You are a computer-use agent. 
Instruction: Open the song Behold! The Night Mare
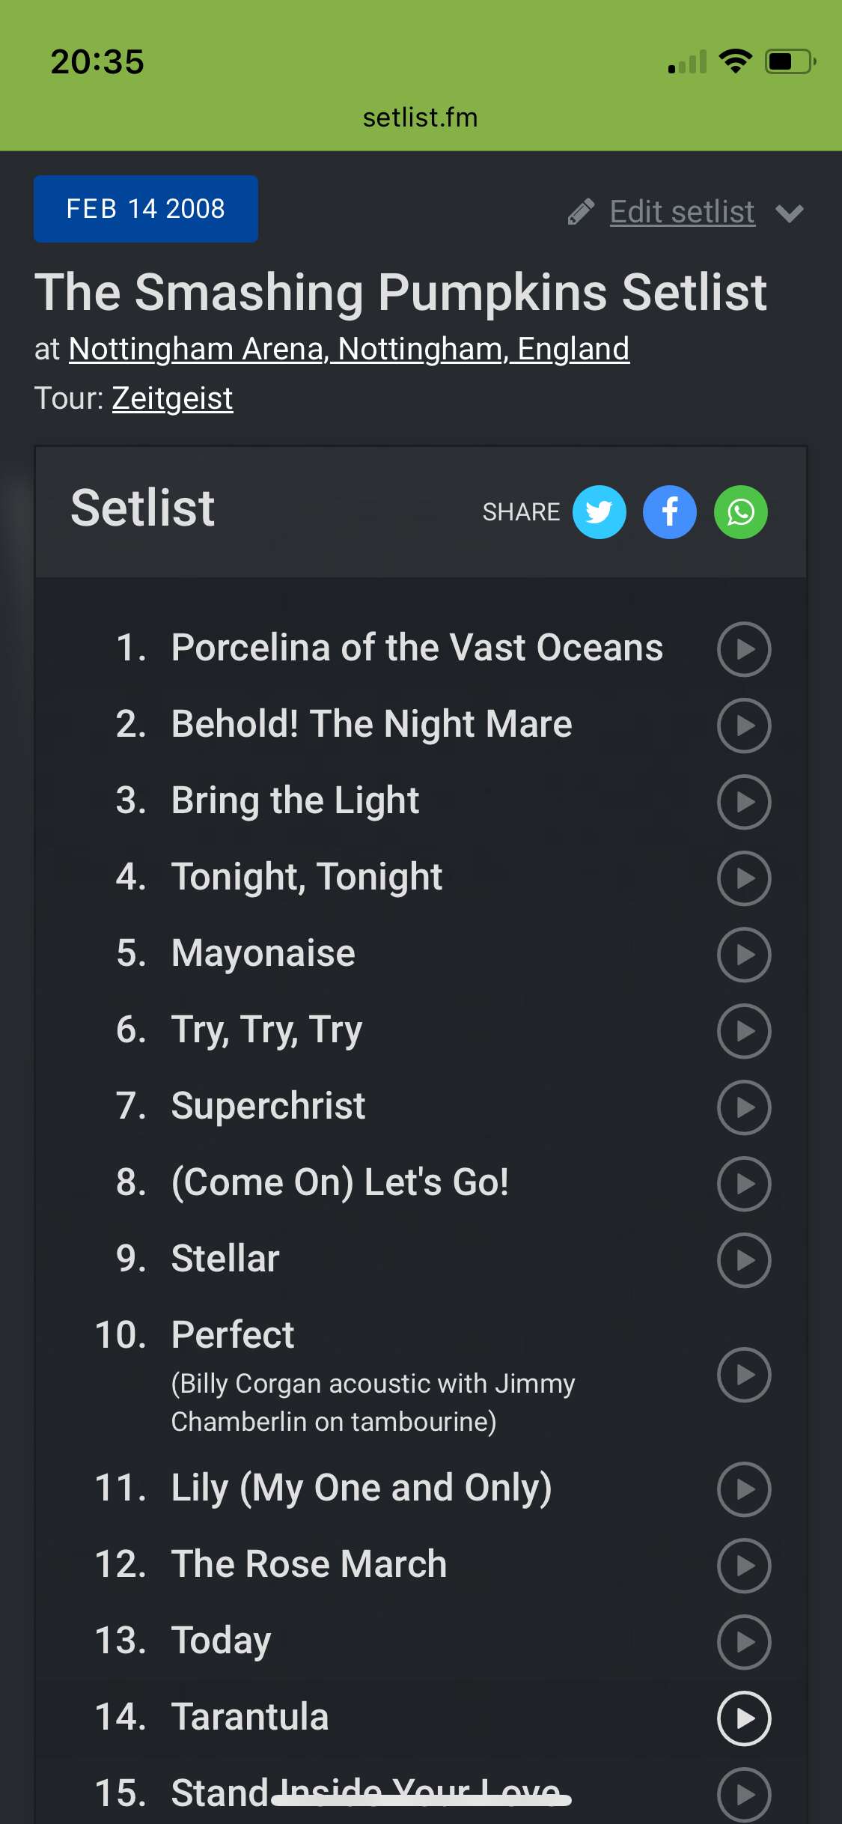point(371,724)
